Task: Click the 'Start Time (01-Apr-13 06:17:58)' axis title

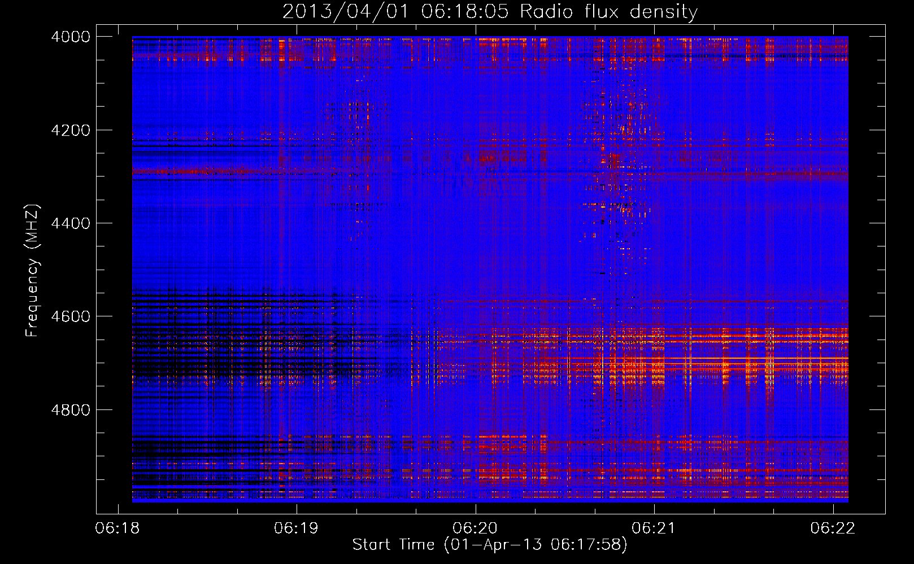Action: click(x=490, y=545)
